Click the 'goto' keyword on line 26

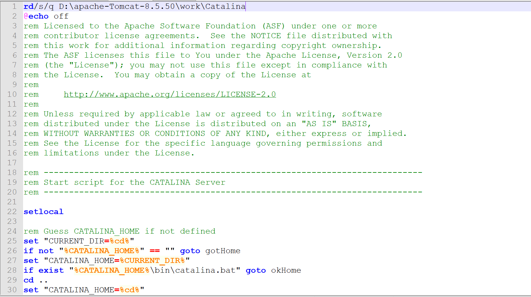(x=190, y=251)
